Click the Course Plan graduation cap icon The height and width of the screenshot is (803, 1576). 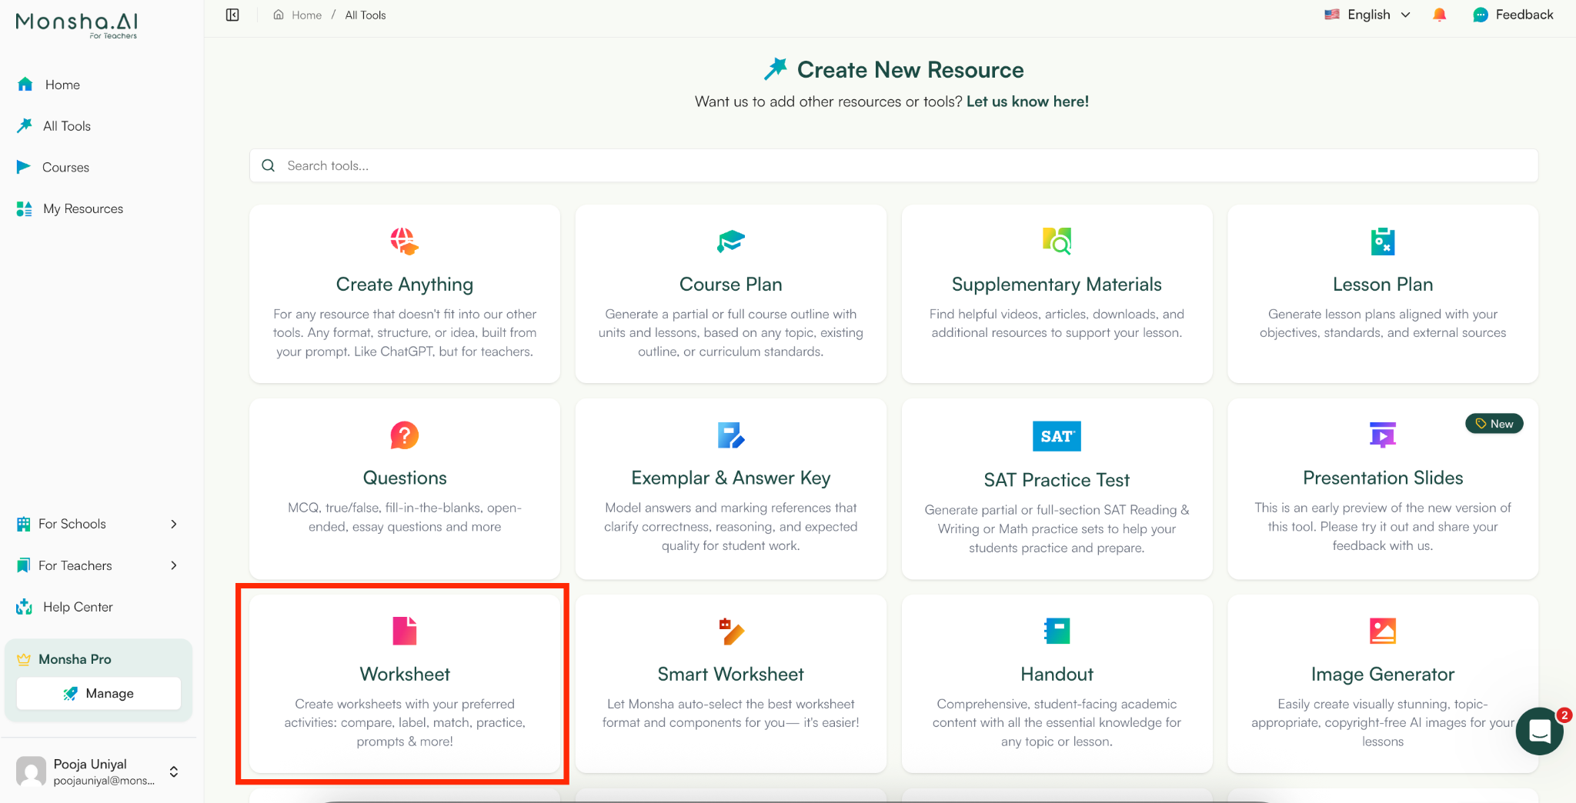(730, 241)
